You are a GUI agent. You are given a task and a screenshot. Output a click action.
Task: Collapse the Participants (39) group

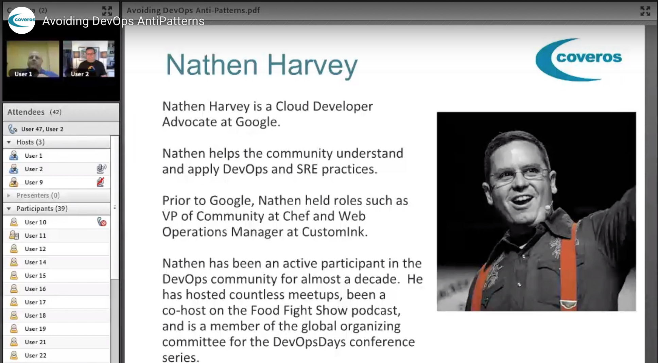[x=9, y=209]
